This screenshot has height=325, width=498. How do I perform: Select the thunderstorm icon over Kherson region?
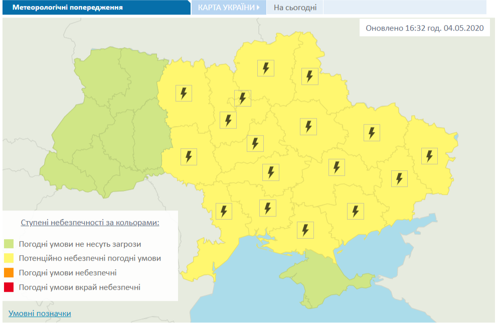[x=305, y=230]
